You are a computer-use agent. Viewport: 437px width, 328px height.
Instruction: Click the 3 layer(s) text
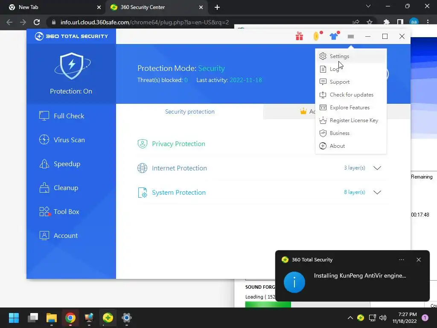click(354, 167)
